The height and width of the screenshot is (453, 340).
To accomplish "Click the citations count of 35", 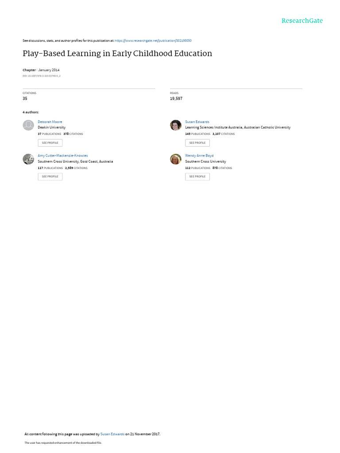I will tap(25, 99).
